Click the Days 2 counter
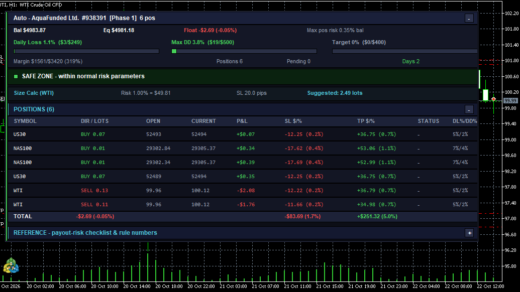This screenshot has width=520, height=292. (x=411, y=61)
